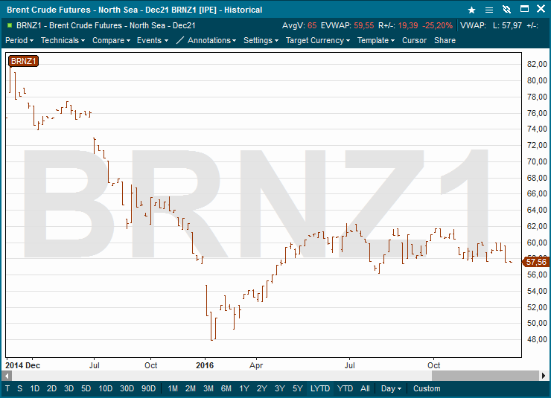The image size is (551, 398).
Task: Click the BRNZ1 instrument name header text
Action: point(106,25)
